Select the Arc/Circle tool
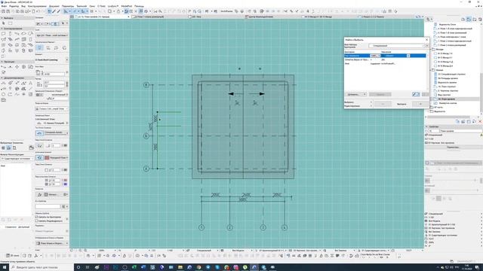 coord(3,94)
